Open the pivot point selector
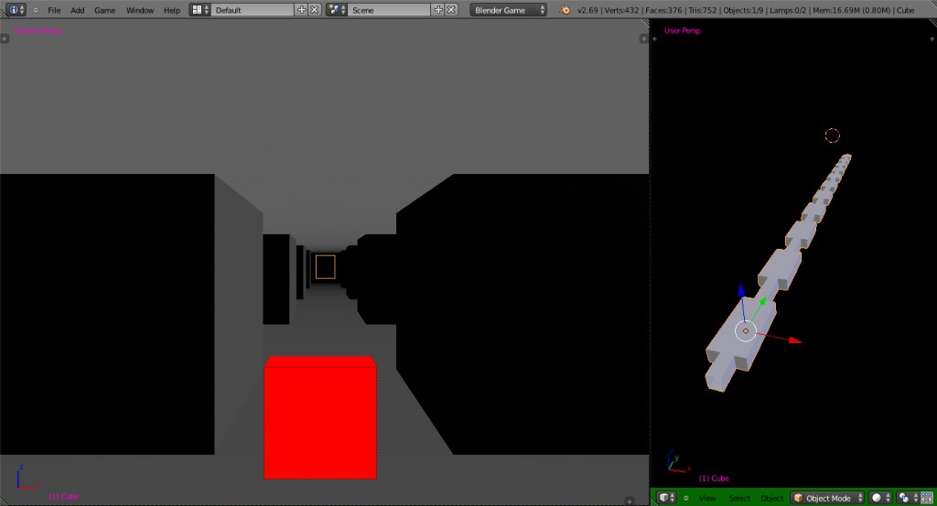 click(907, 498)
